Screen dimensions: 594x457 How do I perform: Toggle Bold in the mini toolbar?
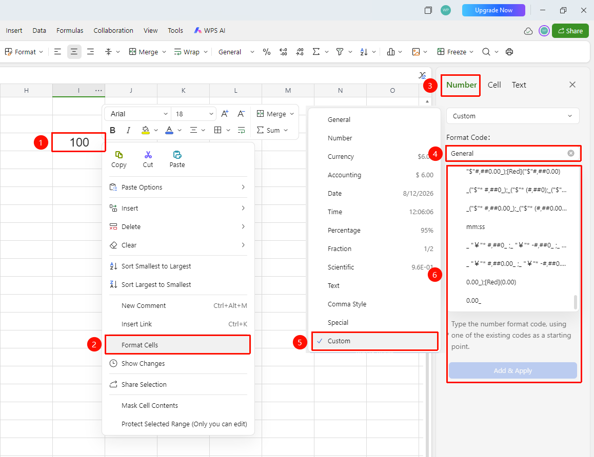pos(112,130)
